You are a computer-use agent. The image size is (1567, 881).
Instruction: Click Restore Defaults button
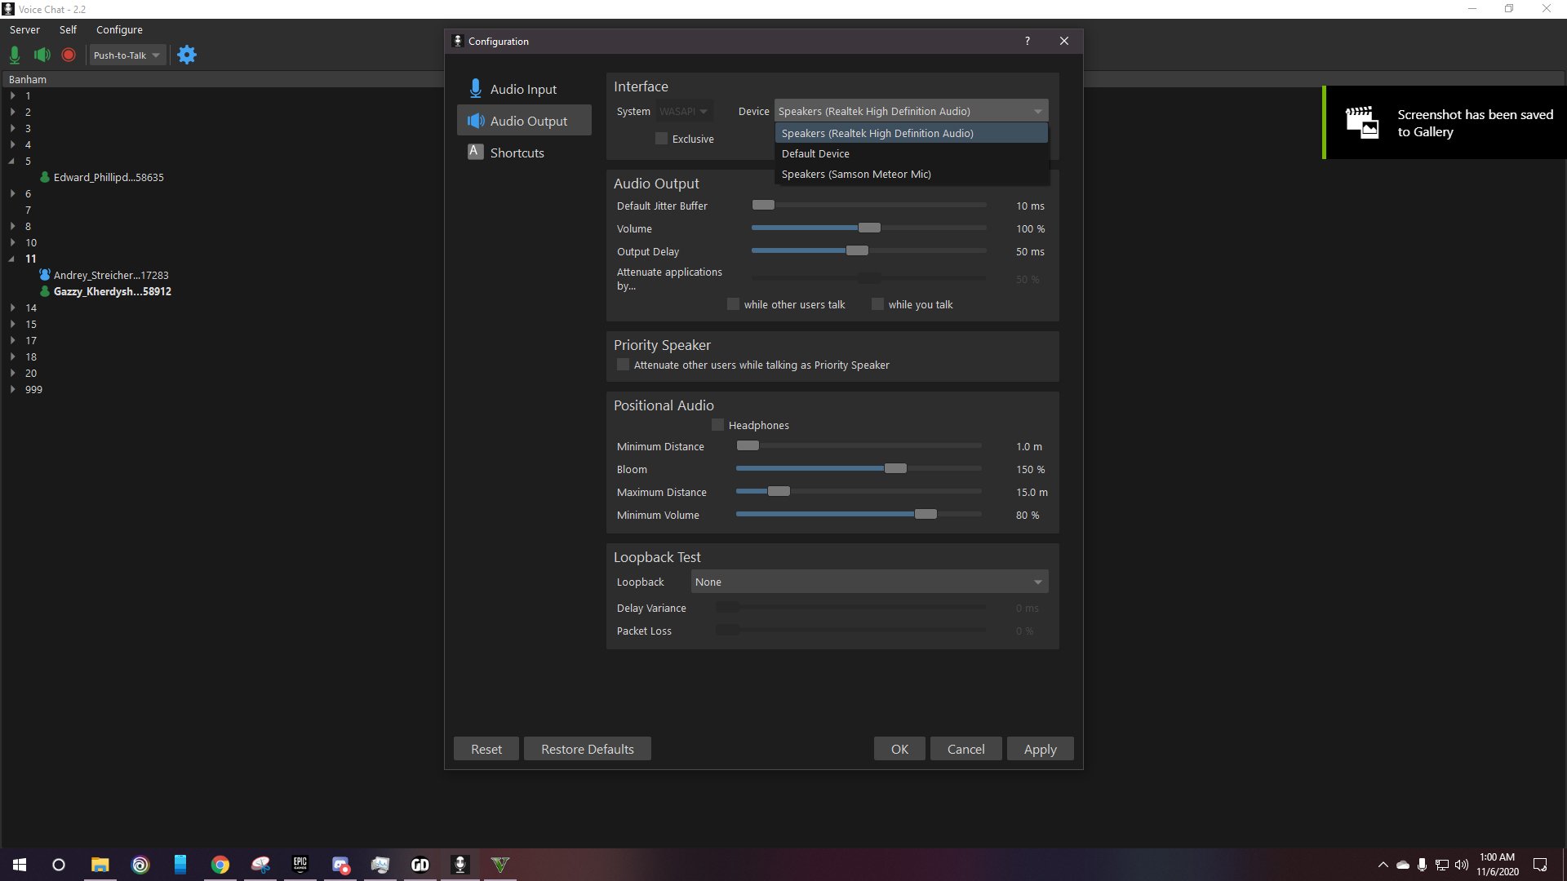tap(587, 749)
